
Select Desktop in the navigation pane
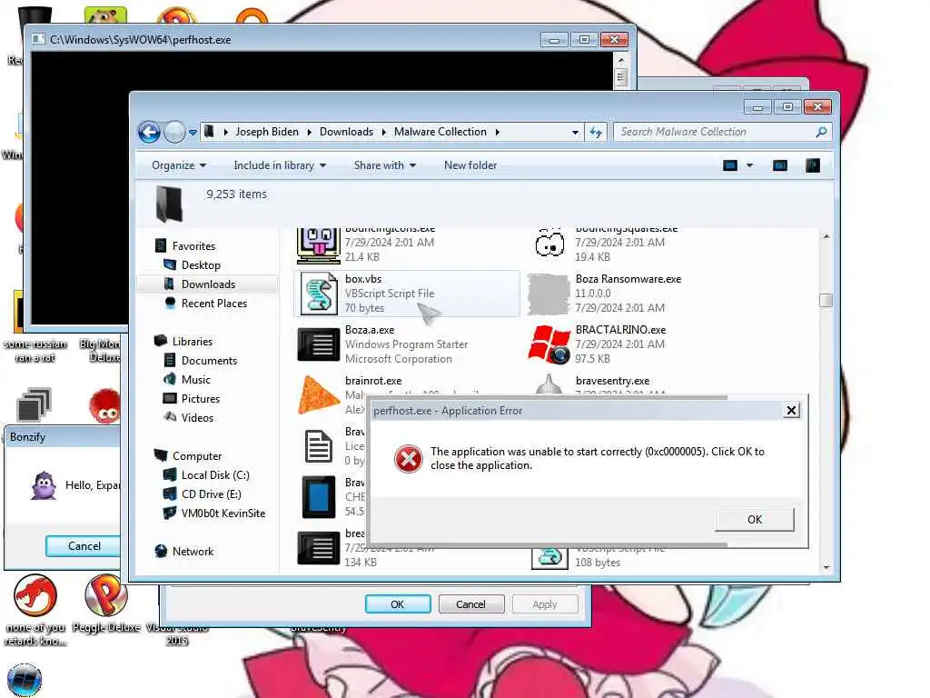(x=201, y=264)
